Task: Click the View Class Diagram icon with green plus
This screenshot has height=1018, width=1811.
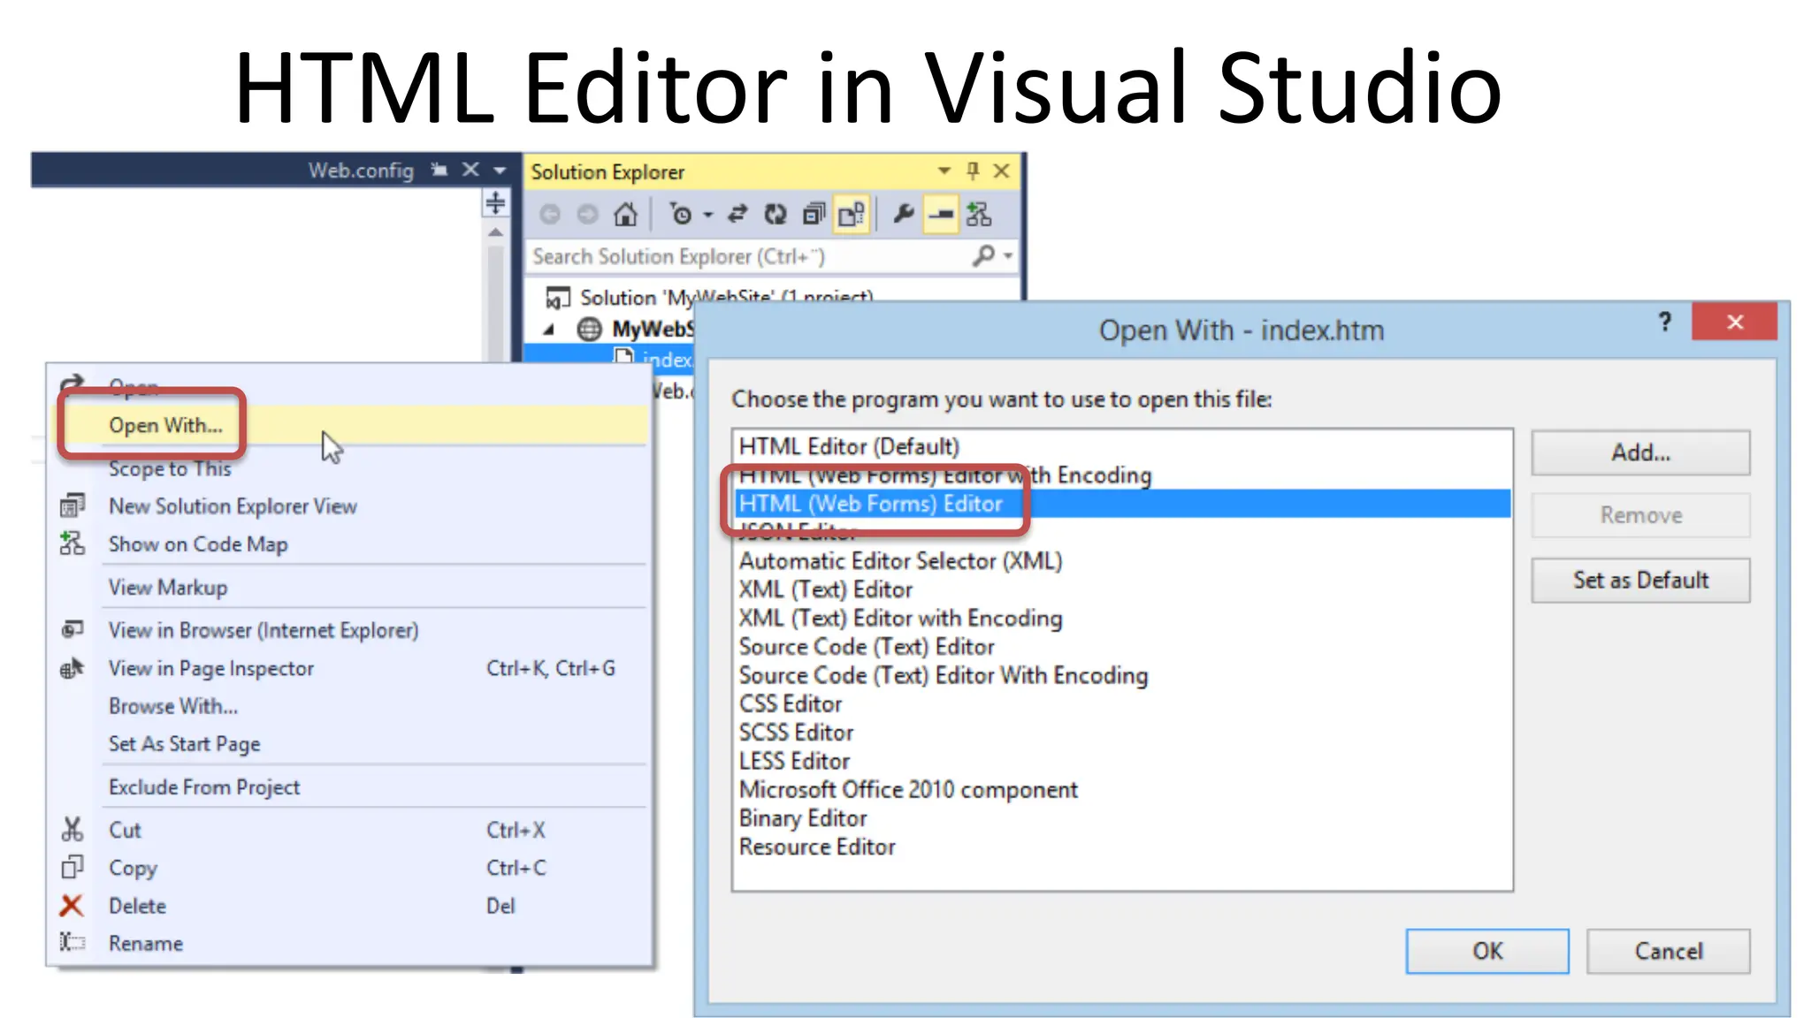Action: pos(979,215)
